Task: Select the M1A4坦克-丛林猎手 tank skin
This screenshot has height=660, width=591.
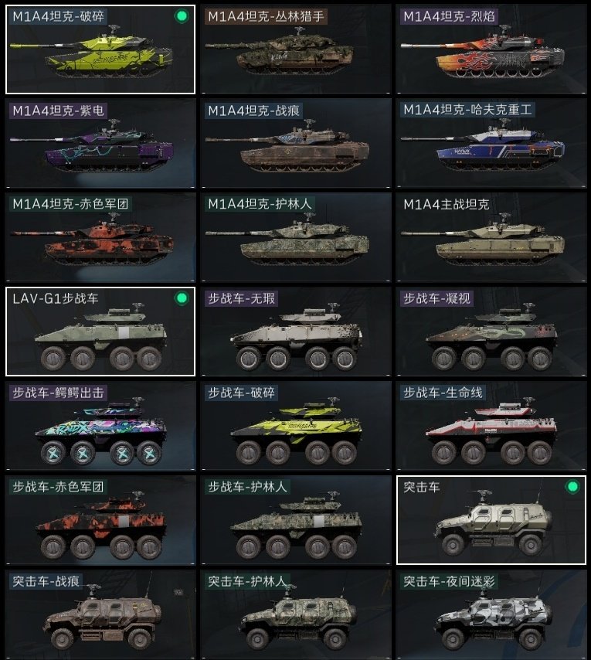Action: (x=296, y=49)
